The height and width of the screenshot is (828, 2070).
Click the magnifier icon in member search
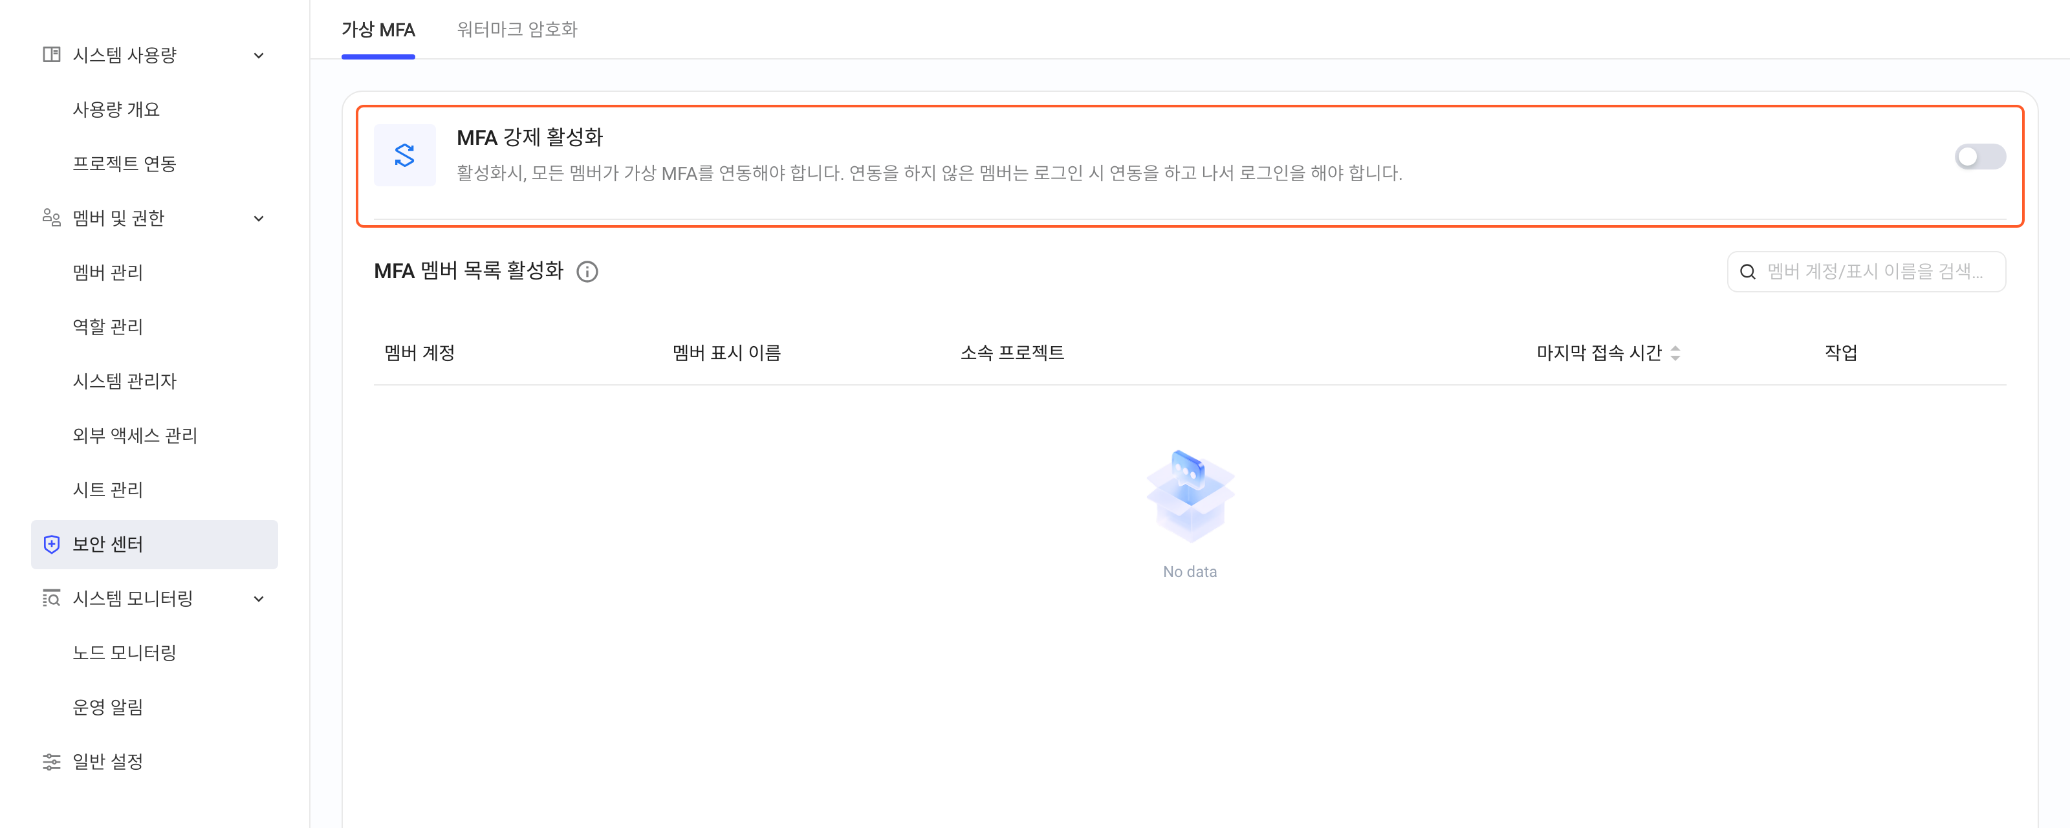coord(1747,272)
